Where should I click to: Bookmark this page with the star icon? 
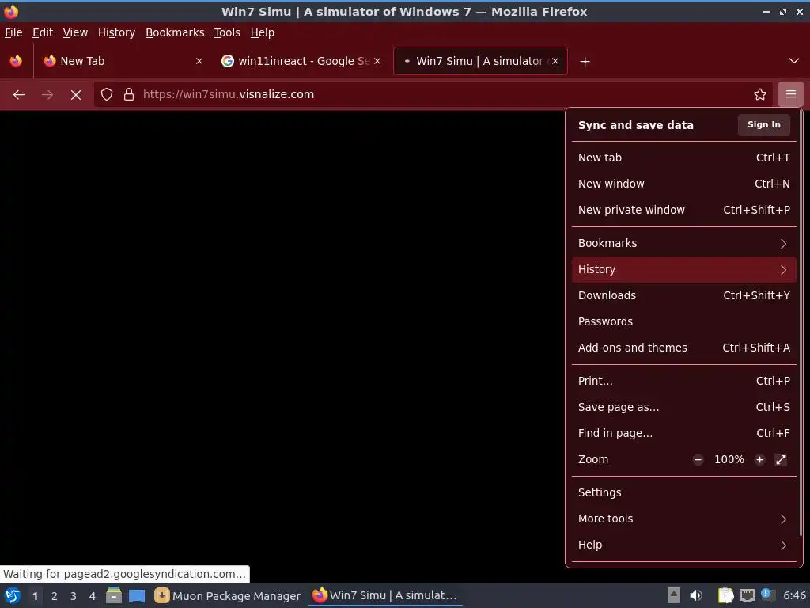click(760, 95)
